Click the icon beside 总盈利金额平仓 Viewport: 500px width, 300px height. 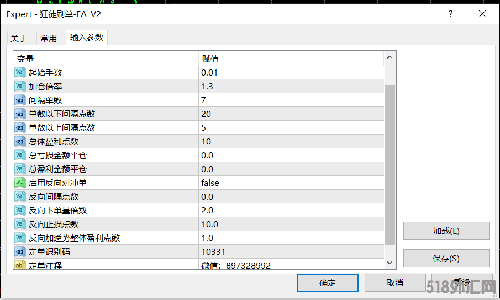click(20, 169)
